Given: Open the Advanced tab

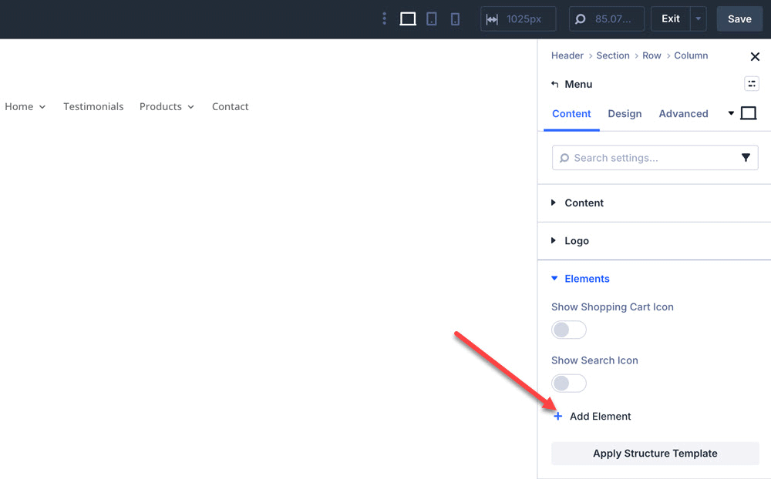Looking at the screenshot, I should click(x=683, y=113).
